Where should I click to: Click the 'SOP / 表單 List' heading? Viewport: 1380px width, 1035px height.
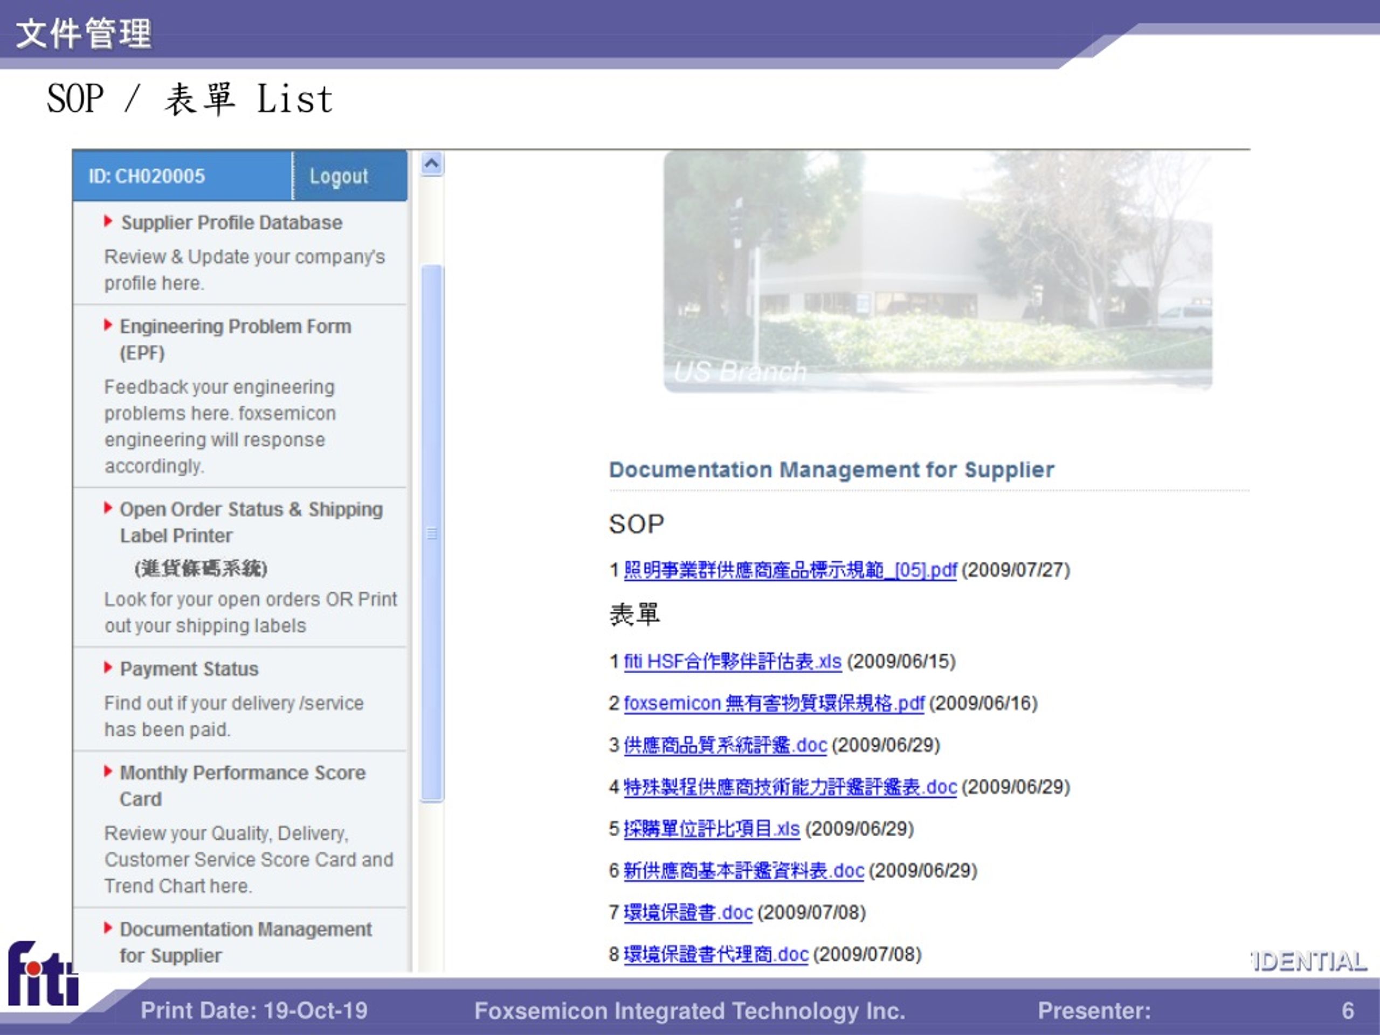pyautogui.click(x=190, y=99)
